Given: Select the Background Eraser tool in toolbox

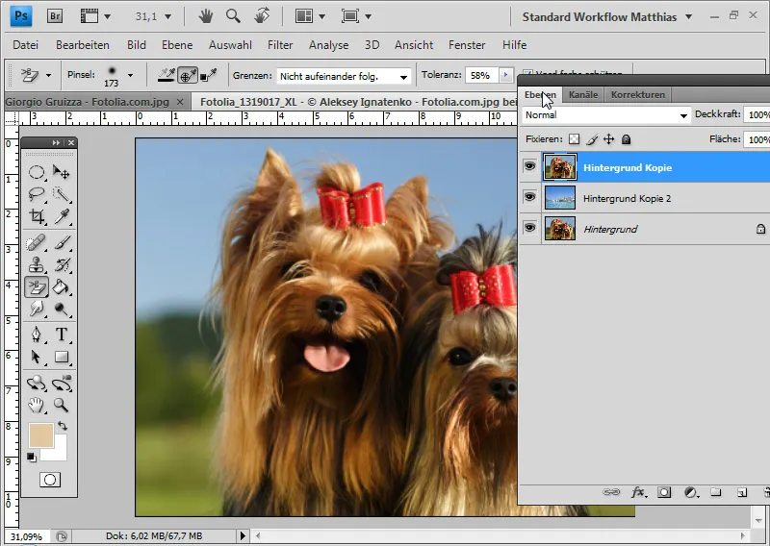Looking at the screenshot, I should tap(37, 287).
